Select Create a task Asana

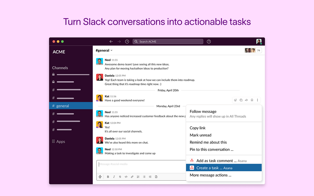(224, 168)
